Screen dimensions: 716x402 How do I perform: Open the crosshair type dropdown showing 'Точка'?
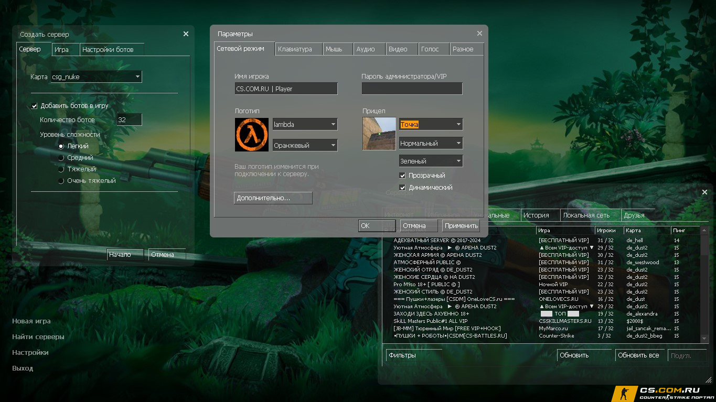(x=431, y=124)
